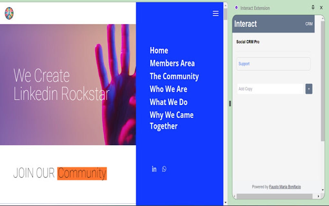Click the Interact title text
This screenshot has width=329, height=206.
(x=245, y=24)
